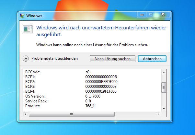This screenshot has height=135, width=195.
Task: Click the 'BCCode:' label
Action: coord(33,72)
